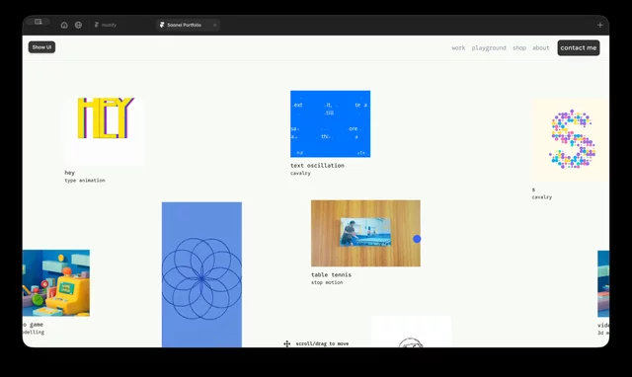This screenshot has height=377, width=632.
Task: Click the 'stop motion' caption
Action: click(x=327, y=282)
